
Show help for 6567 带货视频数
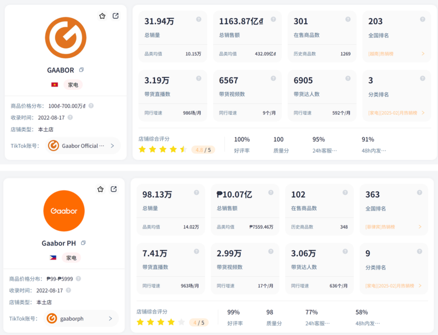pos(273,79)
